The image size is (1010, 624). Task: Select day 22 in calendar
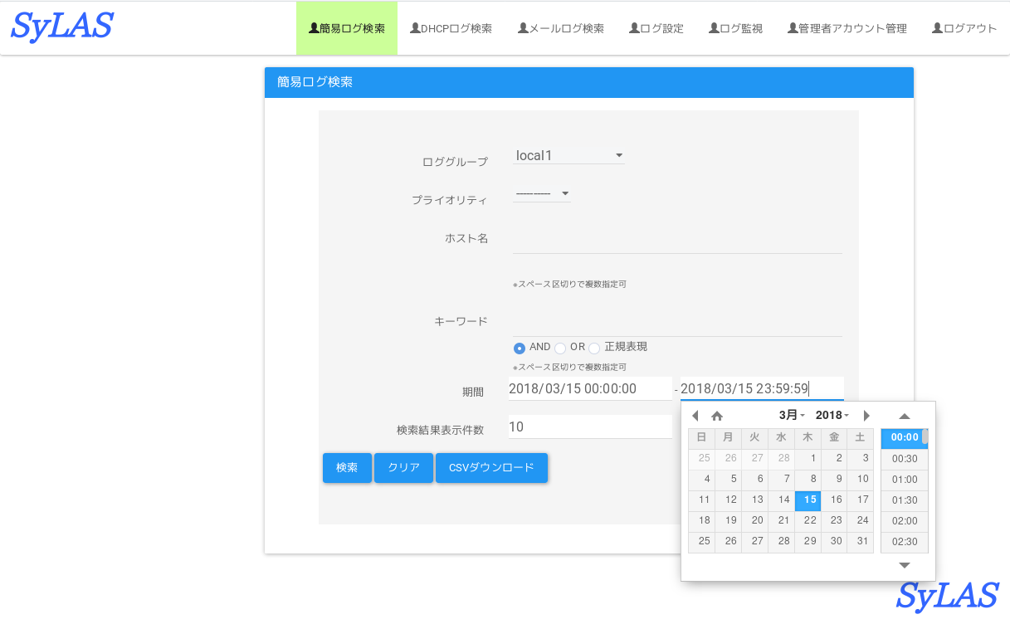coord(808,520)
